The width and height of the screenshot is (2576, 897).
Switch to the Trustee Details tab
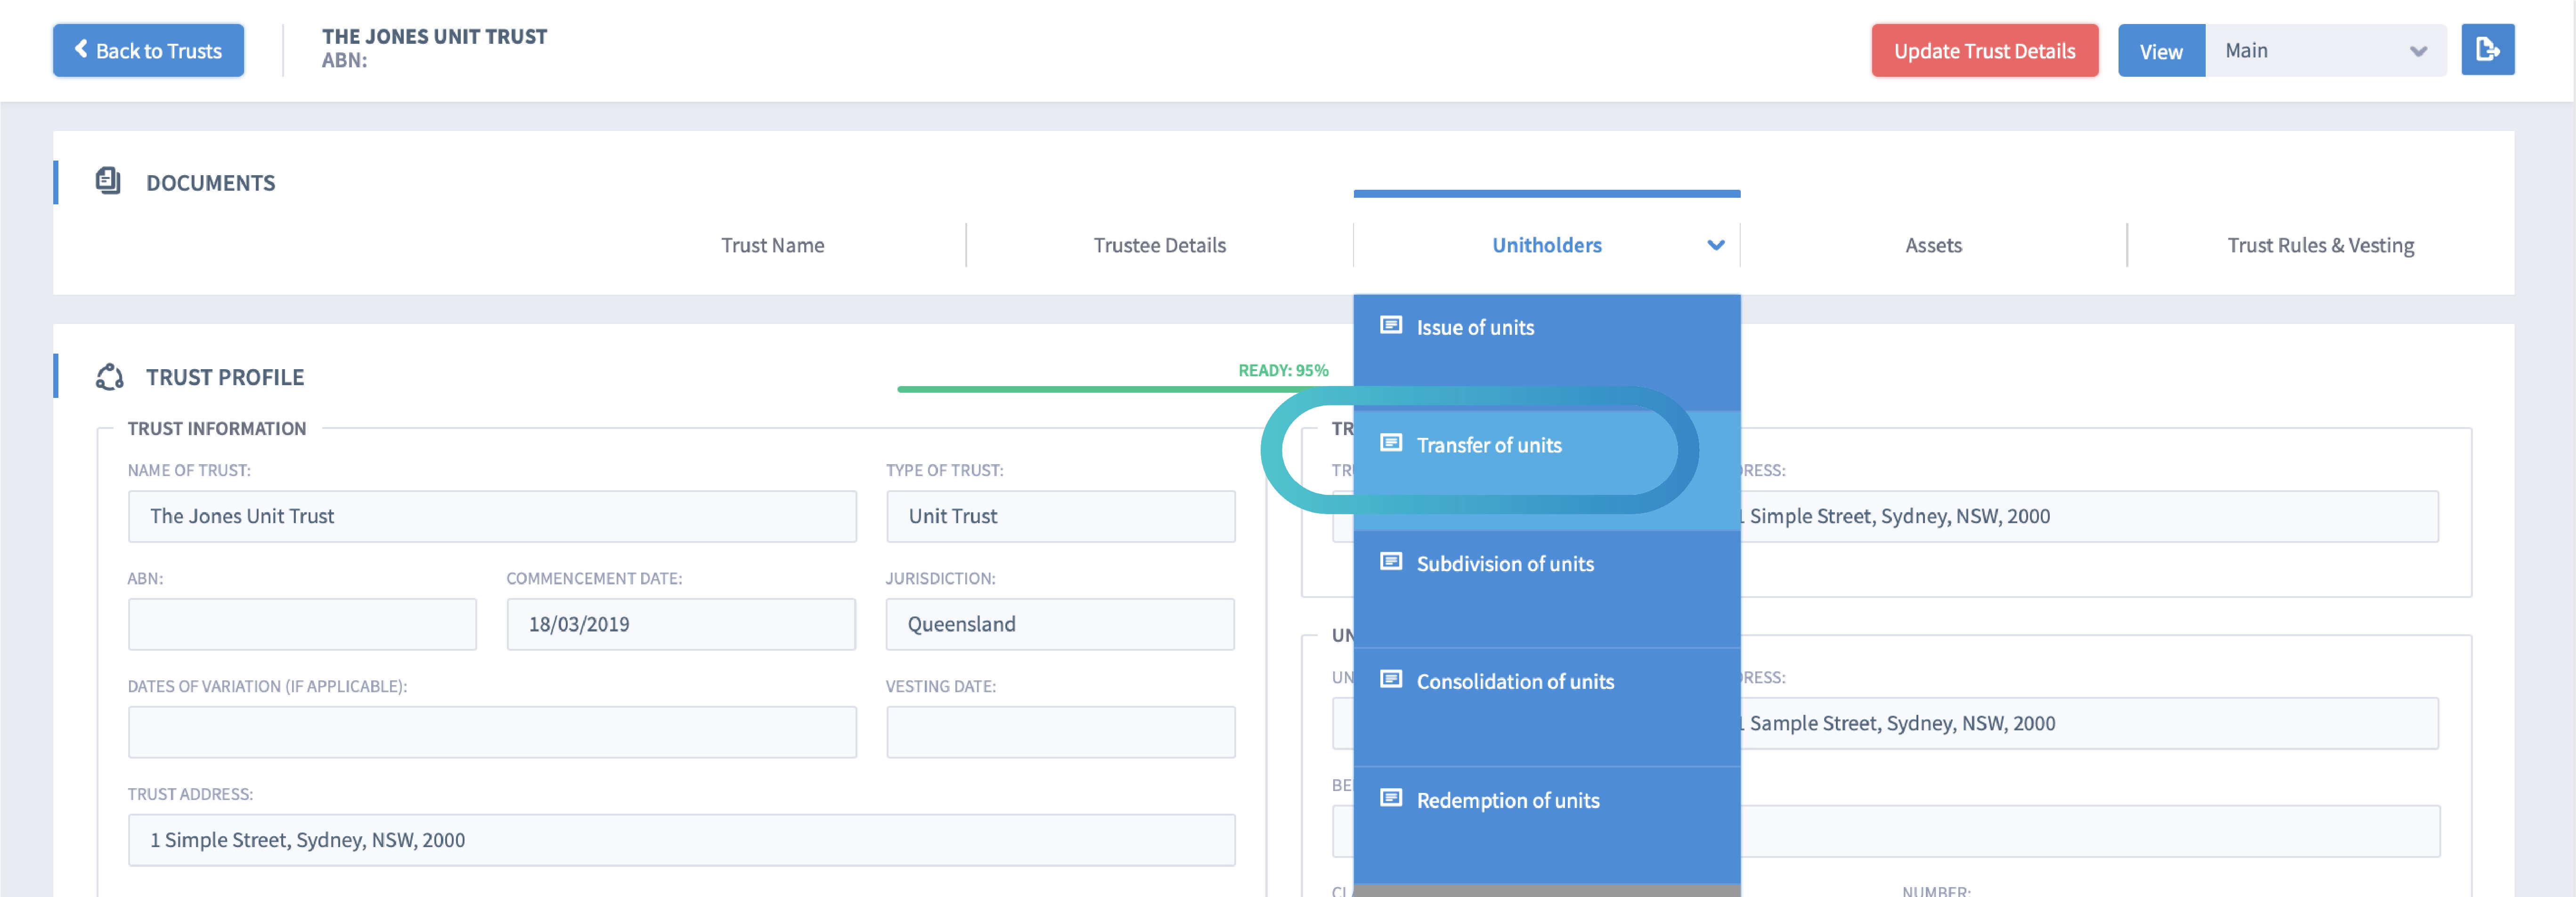1159,245
